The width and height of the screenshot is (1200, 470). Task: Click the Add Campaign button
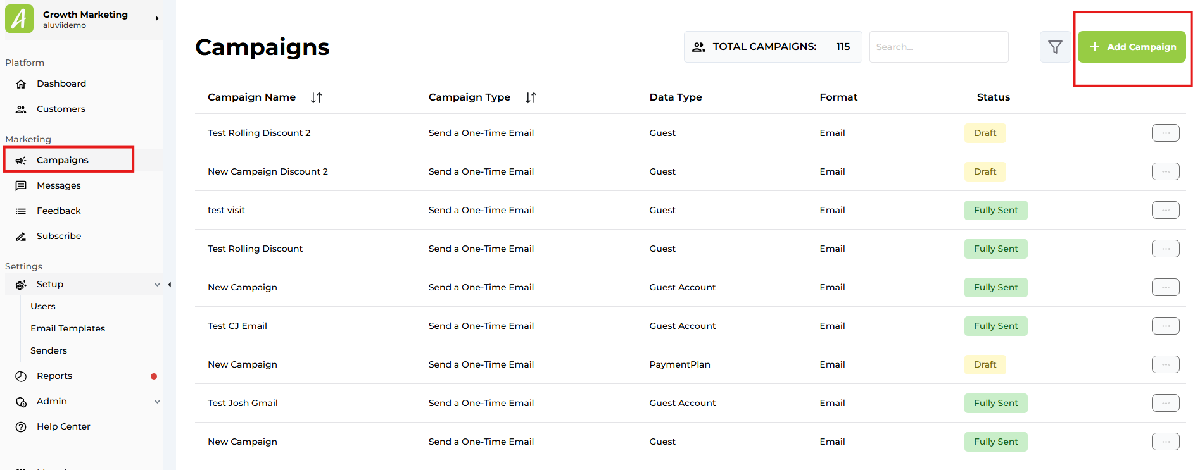pyautogui.click(x=1132, y=47)
